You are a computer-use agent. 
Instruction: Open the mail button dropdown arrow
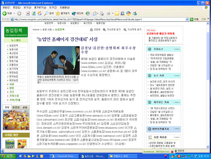(98, 13)
